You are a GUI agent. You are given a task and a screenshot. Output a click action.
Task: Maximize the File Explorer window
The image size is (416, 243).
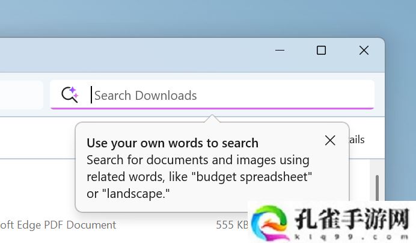[x=321, y=51]
